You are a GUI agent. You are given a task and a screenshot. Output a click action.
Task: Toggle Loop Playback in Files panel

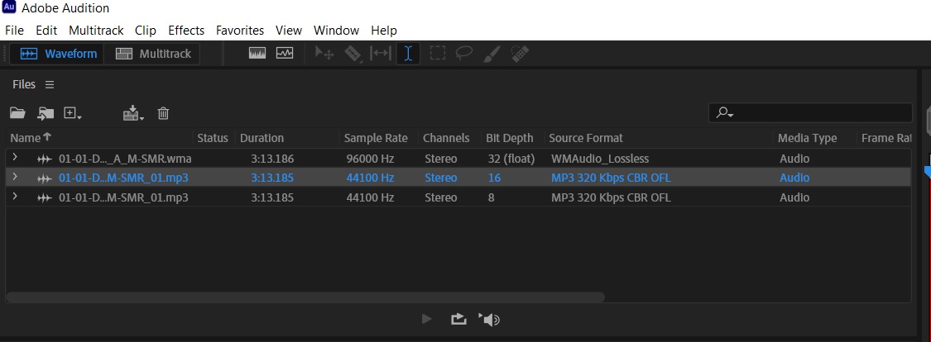pyautogui.click(x=458, y=319)
